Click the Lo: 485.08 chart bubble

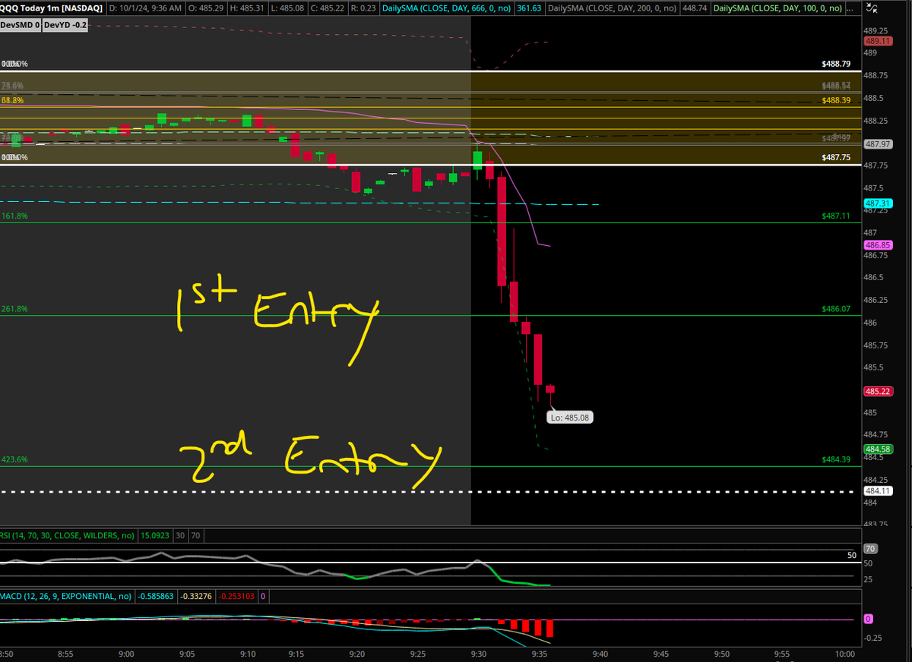point(568,417)
